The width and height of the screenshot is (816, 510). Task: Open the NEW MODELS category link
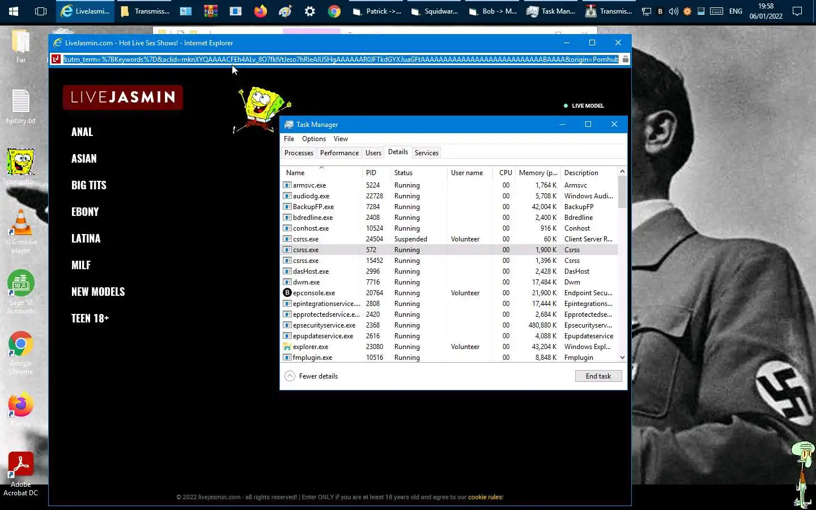pyautogui.click(x=98, y=292)
